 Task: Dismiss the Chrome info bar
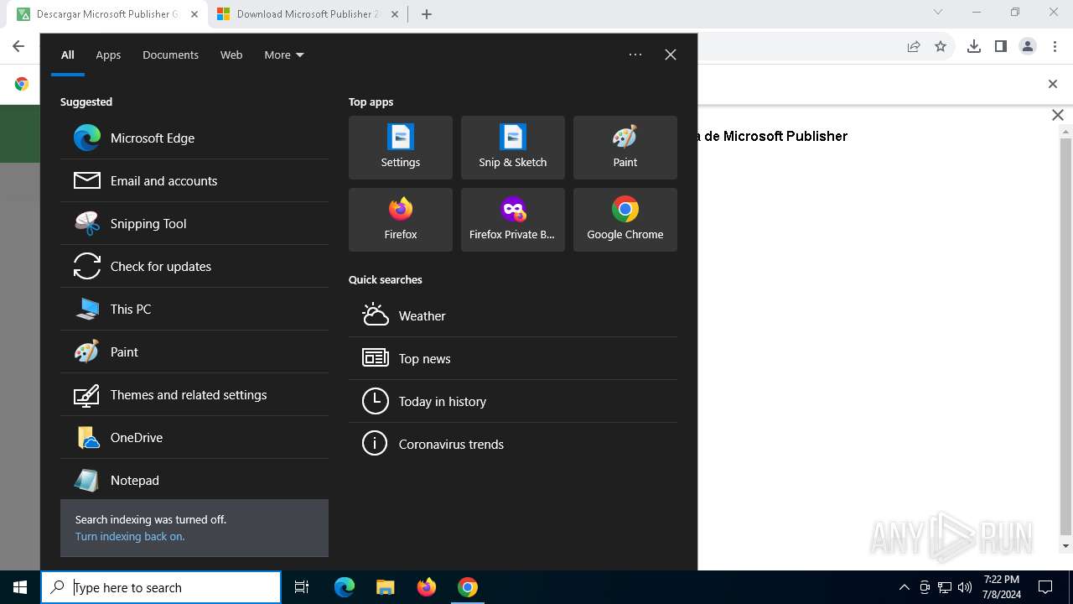(1053, 84)
